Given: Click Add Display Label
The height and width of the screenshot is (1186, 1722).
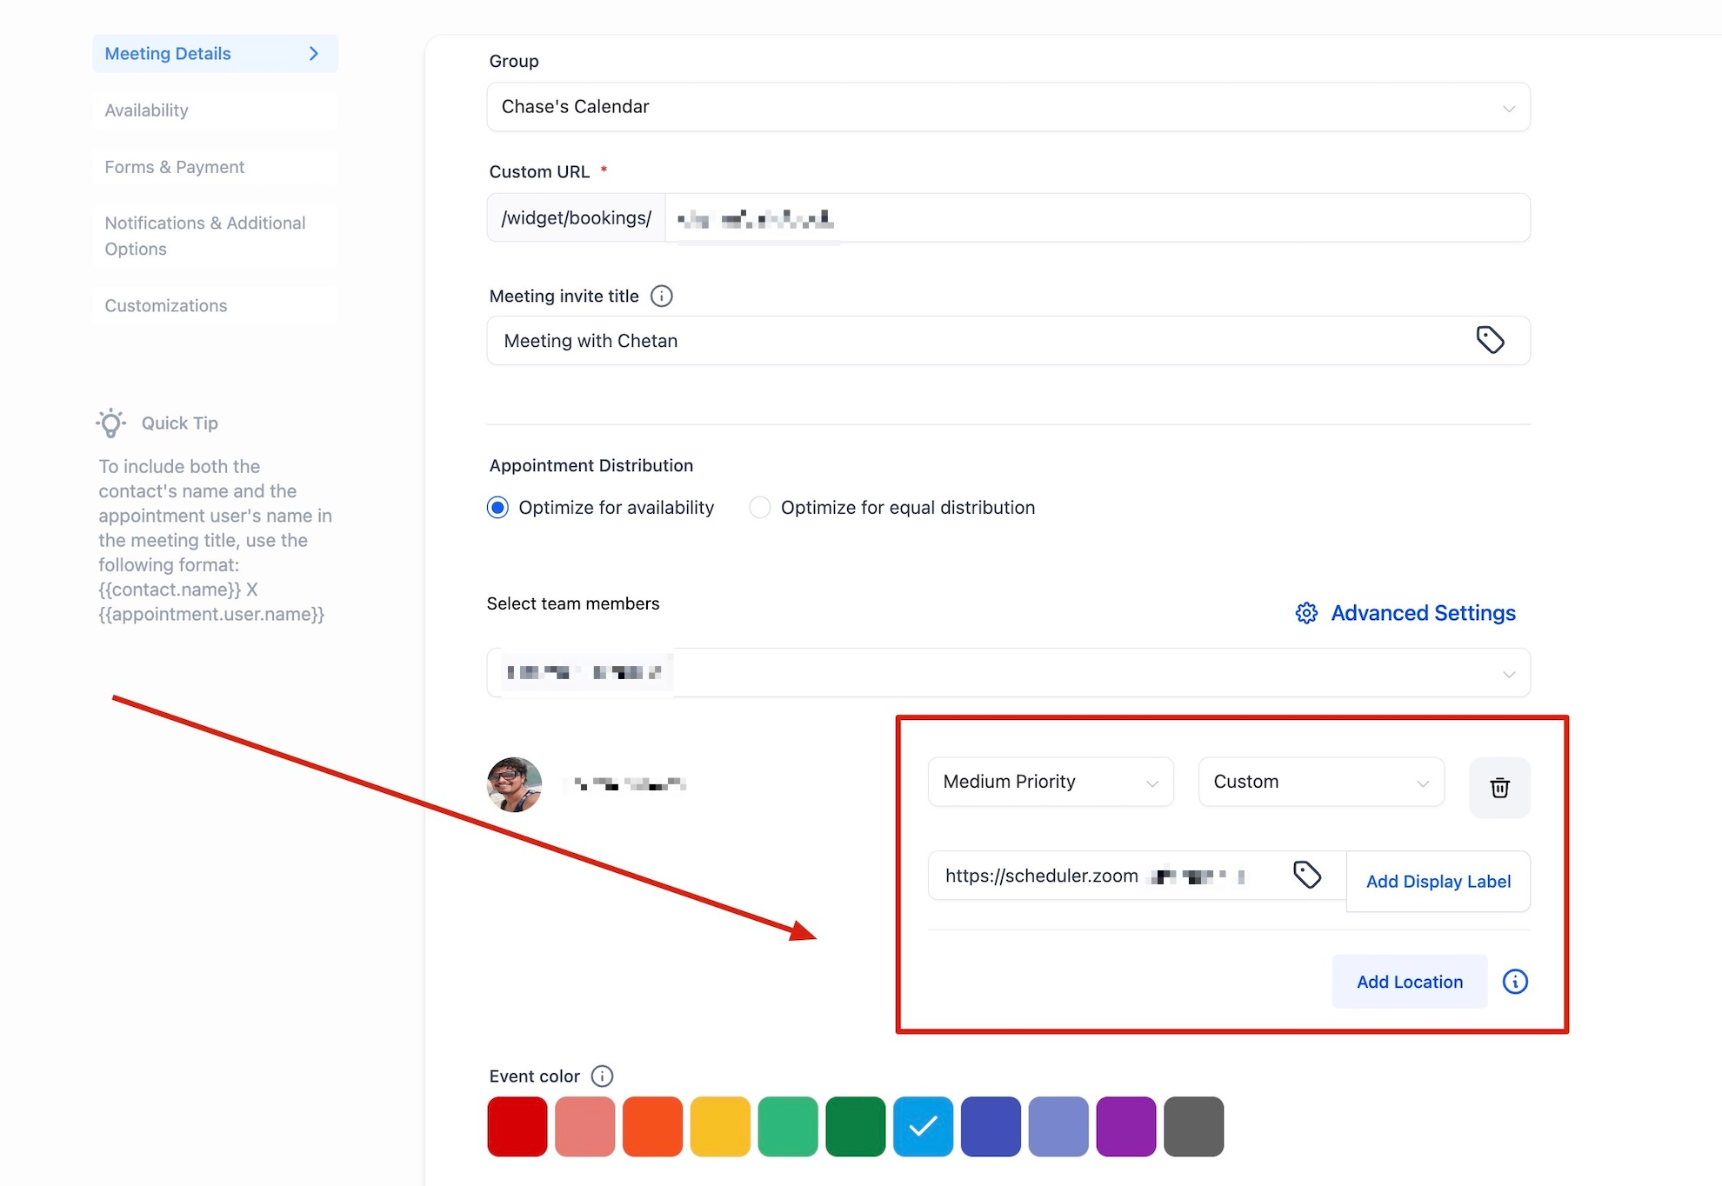Looking at the screenshot, I should click(1438, 882).
